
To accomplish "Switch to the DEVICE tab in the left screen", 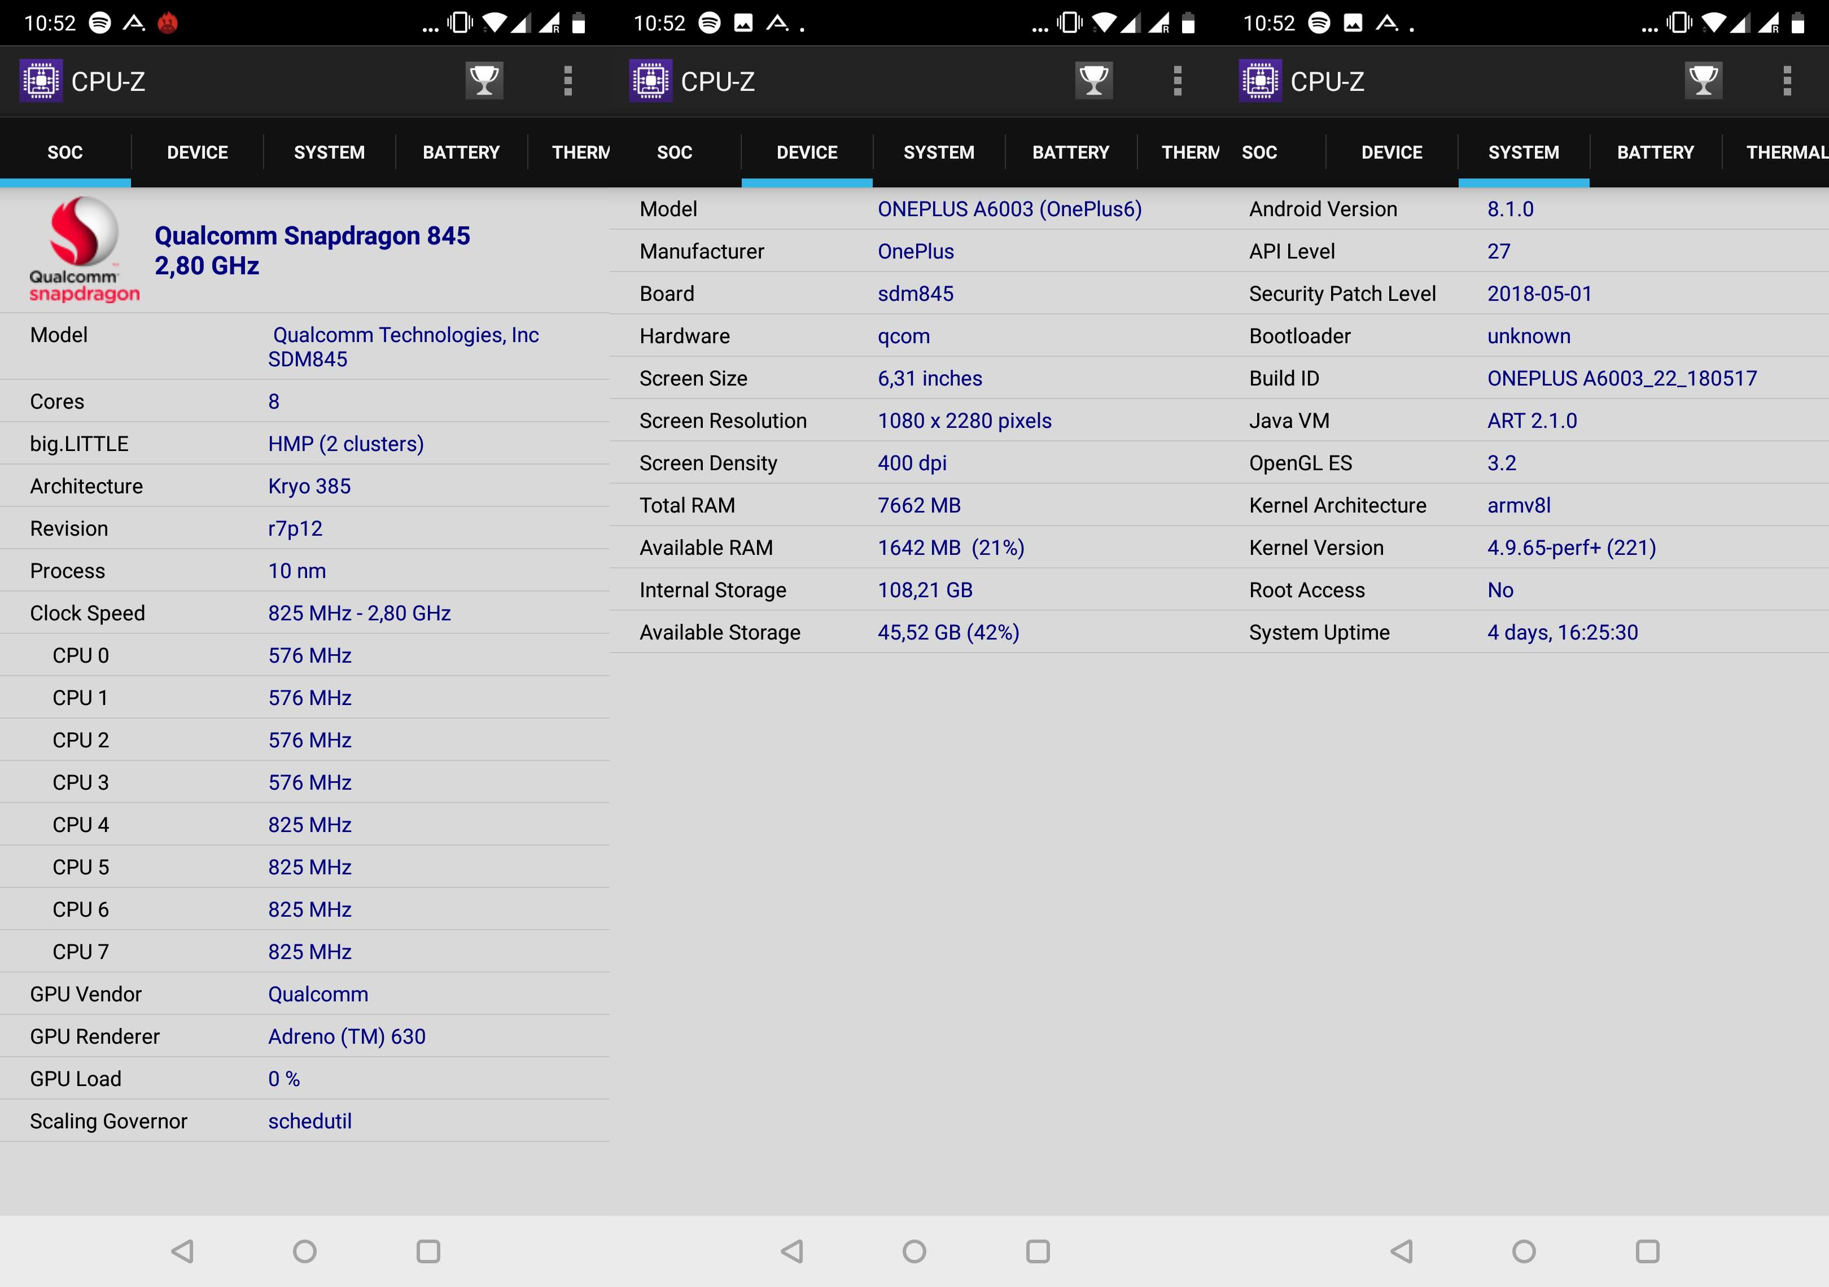I will click(x=198, y=152).
